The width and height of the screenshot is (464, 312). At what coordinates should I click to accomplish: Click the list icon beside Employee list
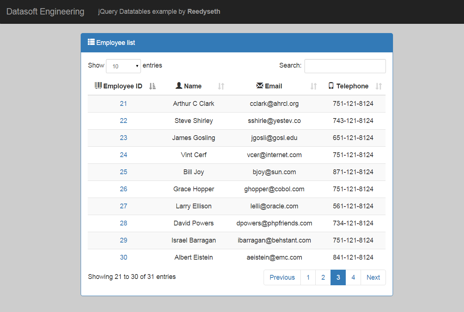(91, 42)
